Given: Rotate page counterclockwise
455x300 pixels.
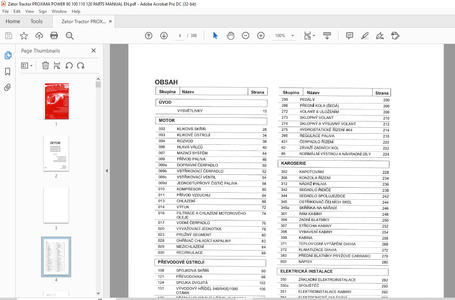Looking at the screenshot, I should [x=69, y=65].
